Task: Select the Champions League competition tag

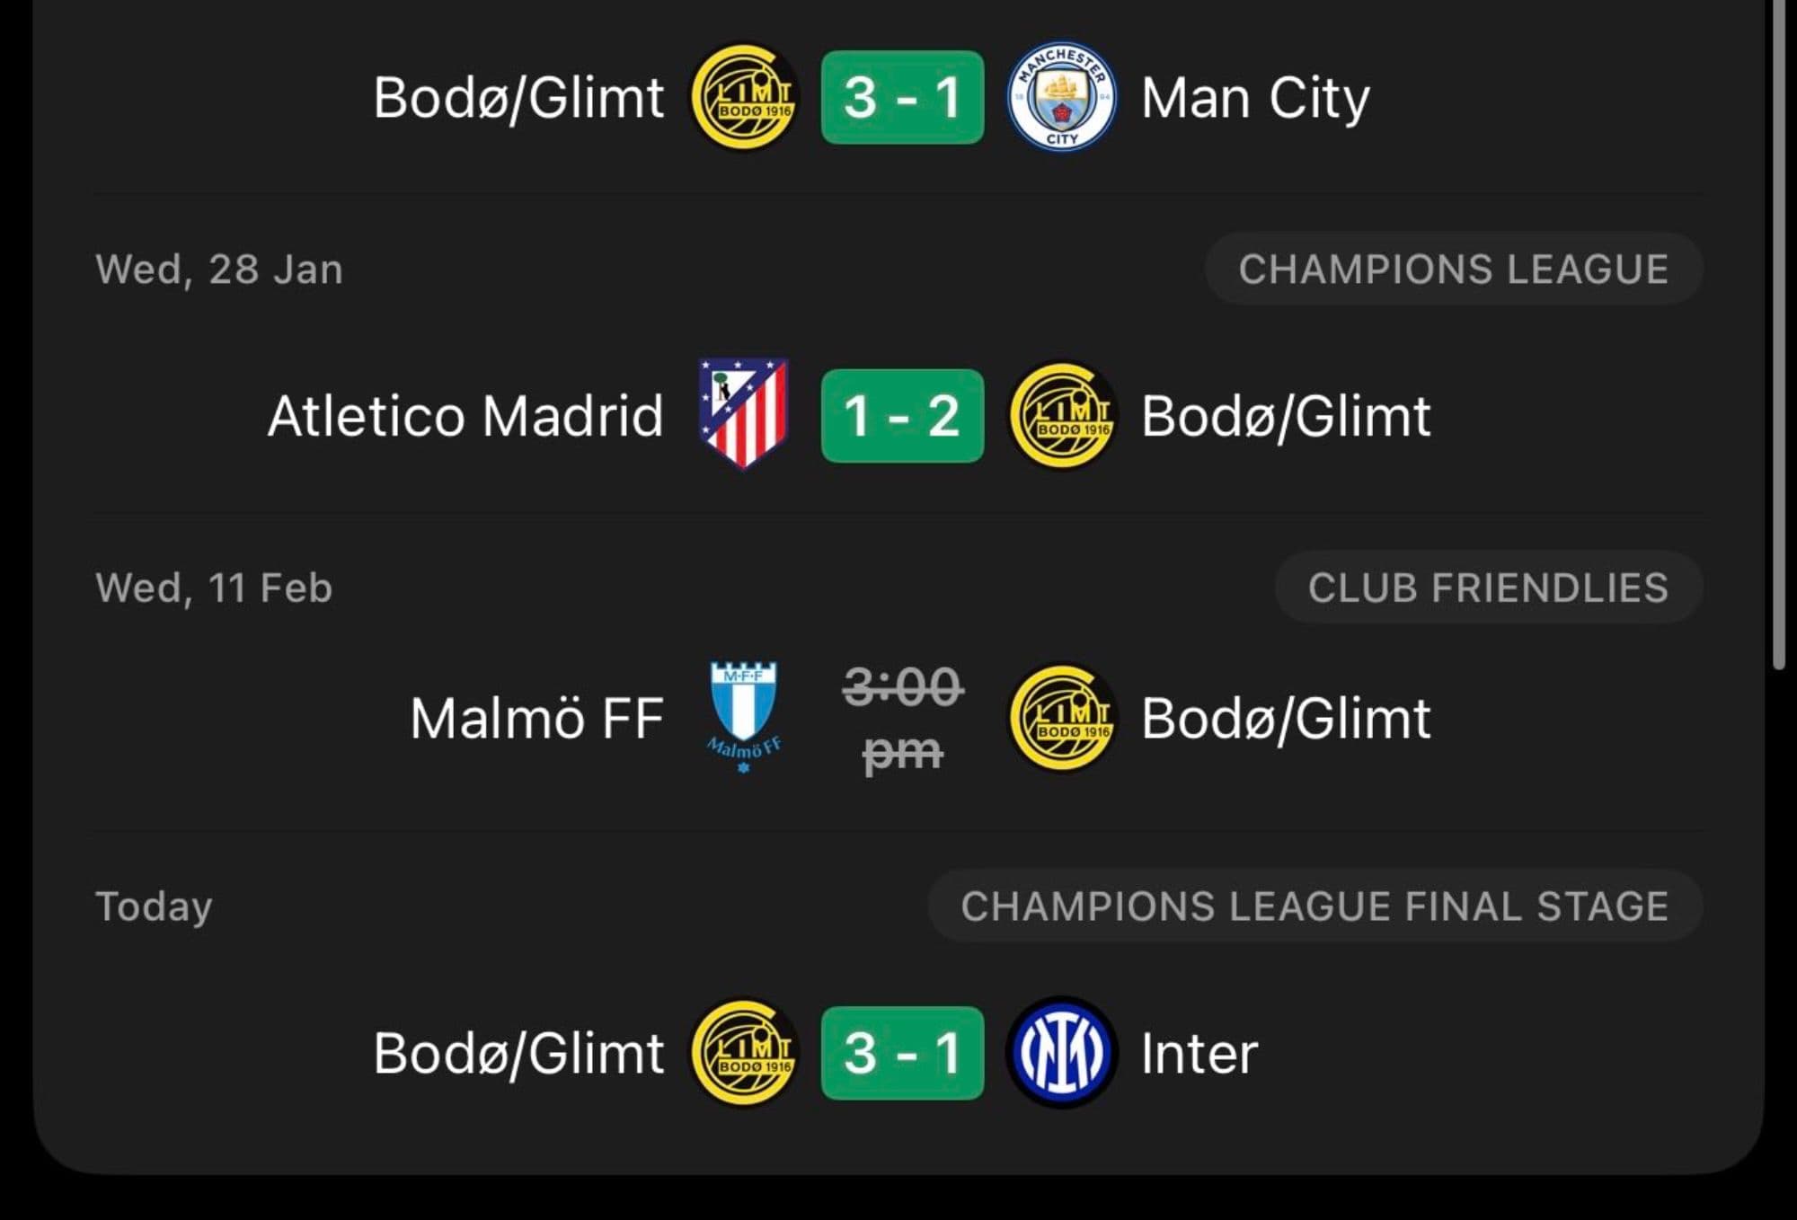Action: tap(1453, 270)
